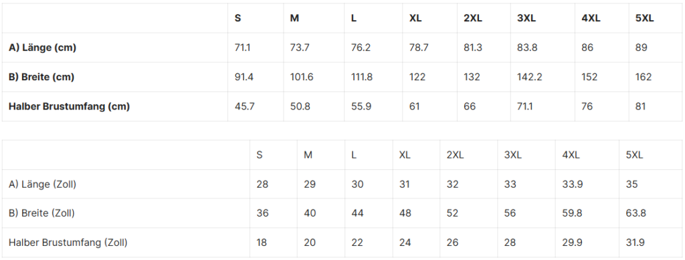The height and width of the screenshot is (260, 685).
Task: Select the 4XL header in Zoll table
Action: tap(571, 155)
